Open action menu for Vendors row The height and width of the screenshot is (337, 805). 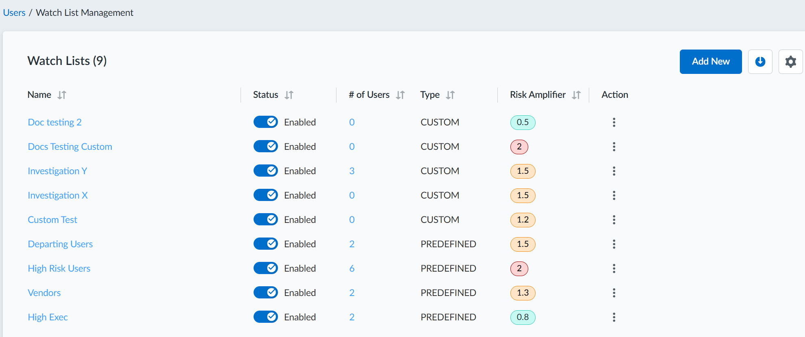coord(614,293)
